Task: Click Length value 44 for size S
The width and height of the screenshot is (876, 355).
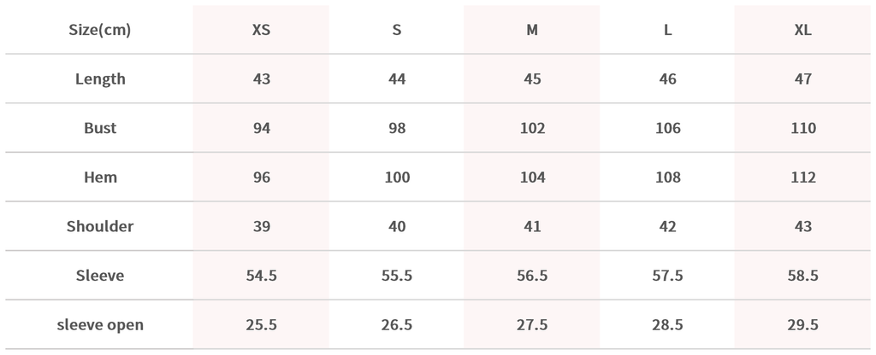Action: click(397, 79)
